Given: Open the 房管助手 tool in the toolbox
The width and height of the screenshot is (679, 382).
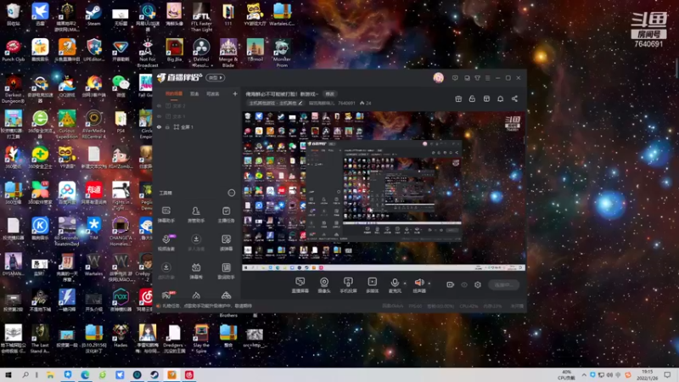Looking at the screenshot, I should 196,215.
